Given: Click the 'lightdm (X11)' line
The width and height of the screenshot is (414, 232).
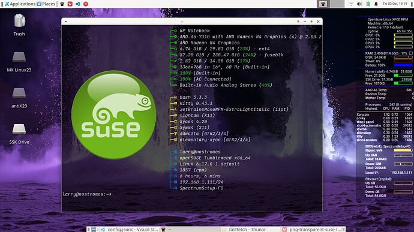Looking at the screenshot, I should coord(197,116).
